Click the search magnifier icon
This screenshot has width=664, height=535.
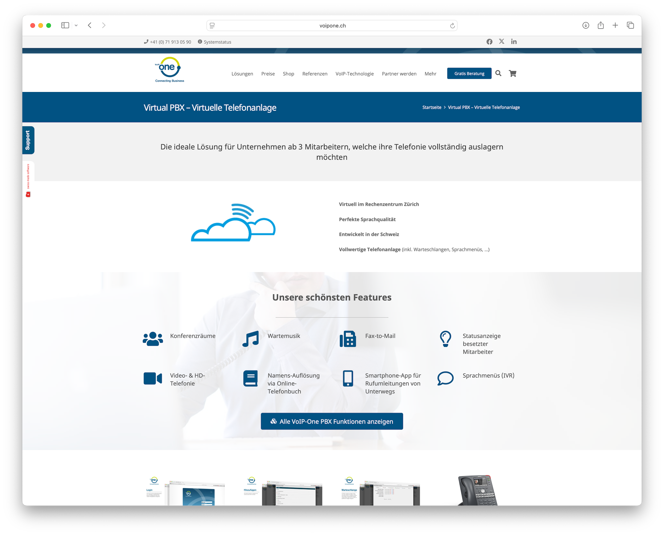pos(498,73)
